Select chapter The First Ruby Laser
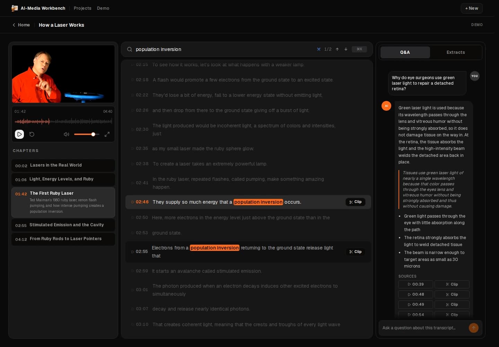Screen dimensions: 499x347 click(x=63, y=202)
